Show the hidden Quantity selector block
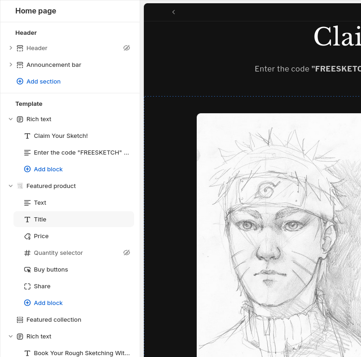 (127, 253)
